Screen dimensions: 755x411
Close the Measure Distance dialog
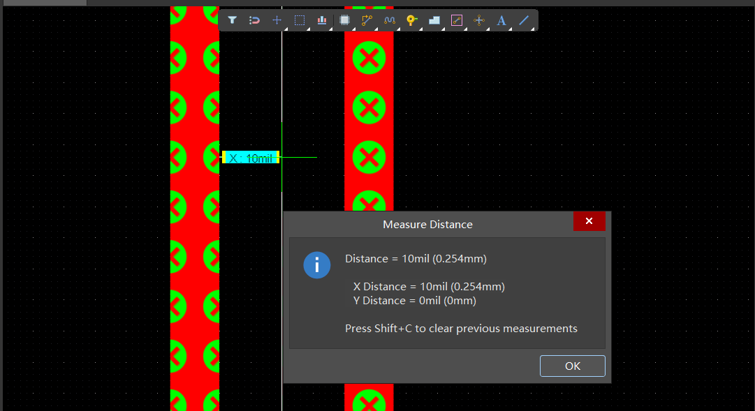click(x=589, y=221)
